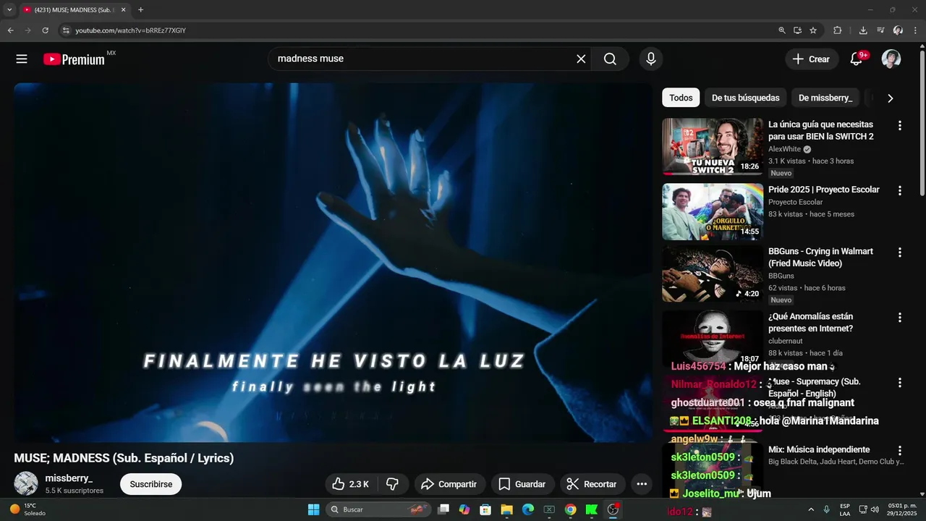Open File Explorer from taskbar

pos(506,509)
